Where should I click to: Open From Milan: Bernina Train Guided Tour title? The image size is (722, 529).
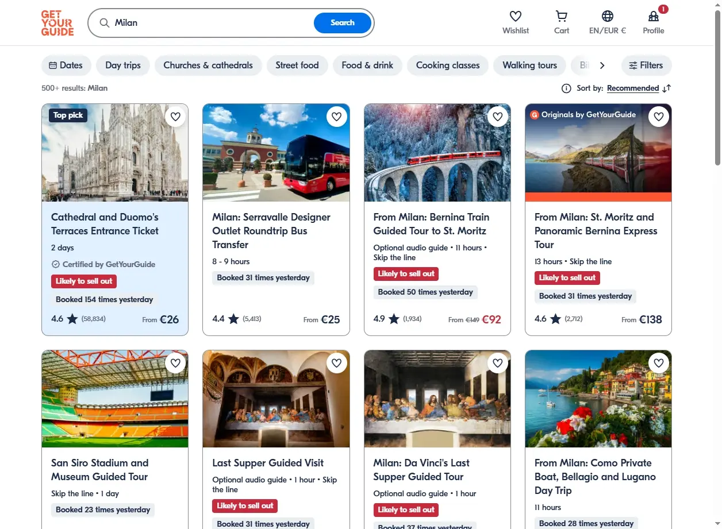click(x=431, y=224)
